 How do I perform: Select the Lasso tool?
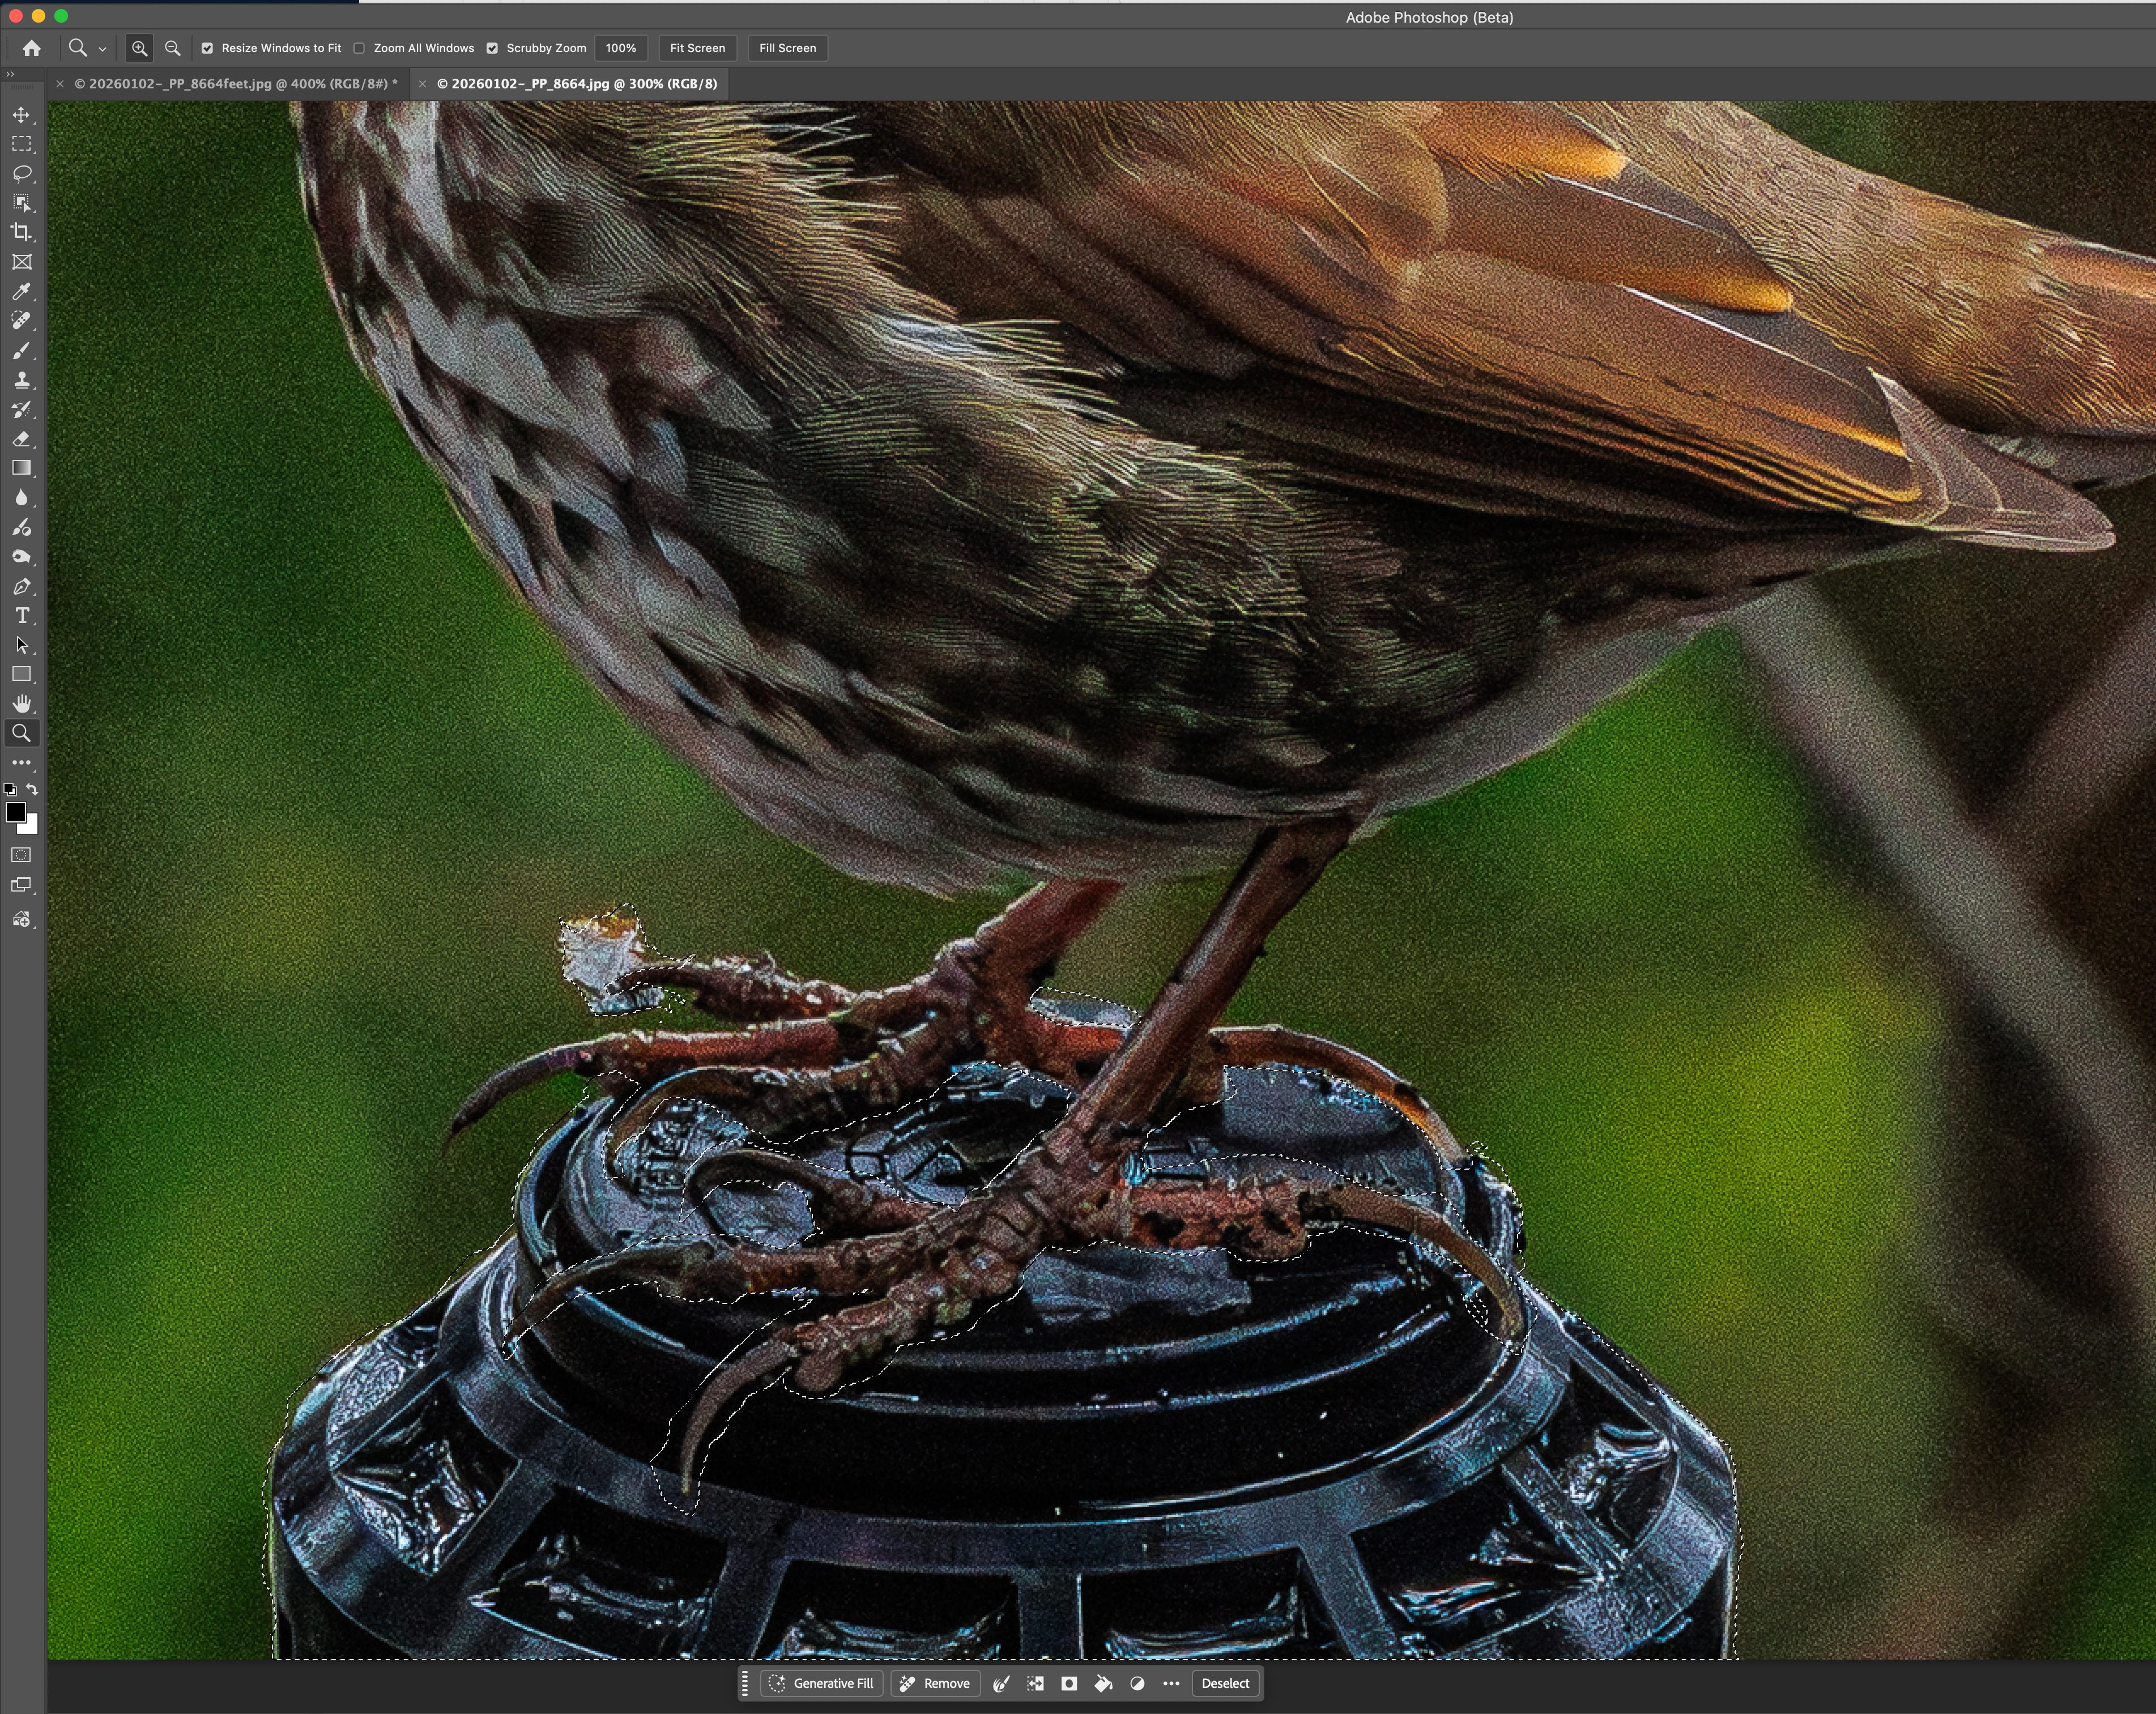point(21,174)
